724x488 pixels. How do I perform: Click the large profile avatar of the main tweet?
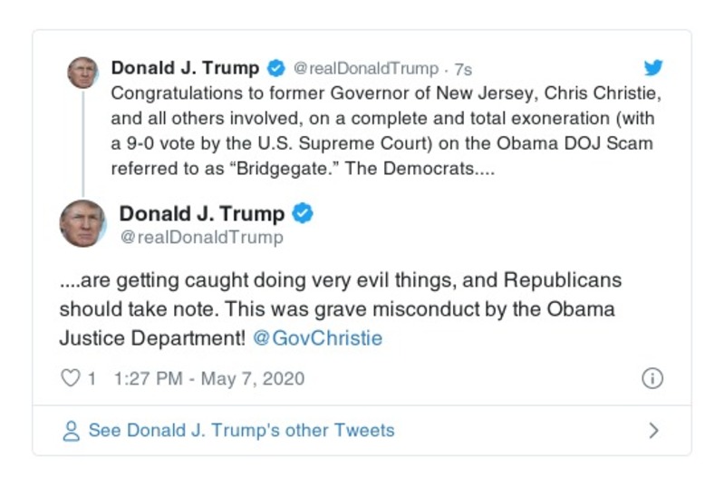[x=82, y=223]
